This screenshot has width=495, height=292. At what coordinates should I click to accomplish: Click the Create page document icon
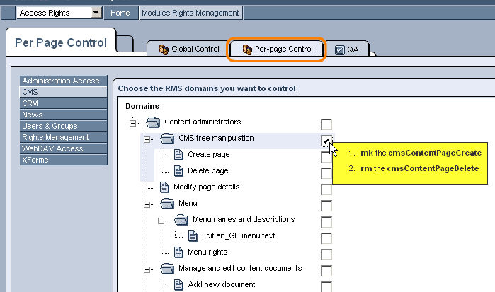click(x=178, y=155)
